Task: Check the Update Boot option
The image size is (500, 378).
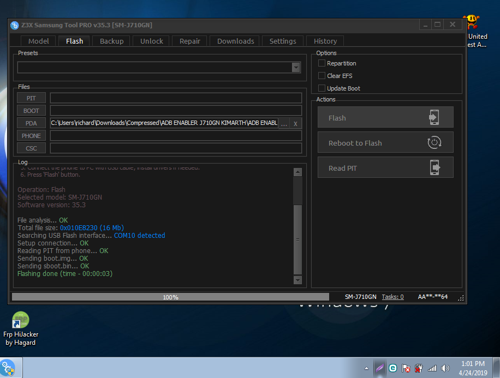Action: point(322,88)
